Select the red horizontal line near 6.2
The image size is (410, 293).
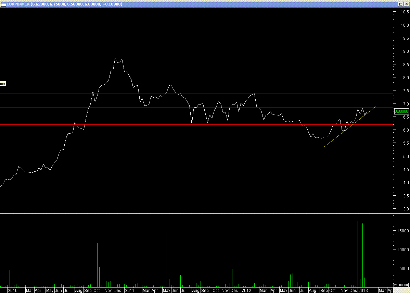196,125
